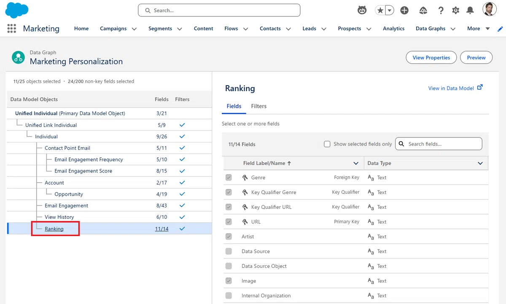The width and height of the screenshot is (506, 304).
Task: Expand the Leads nav dropdown chevron
Action: [x=324, y=29]
